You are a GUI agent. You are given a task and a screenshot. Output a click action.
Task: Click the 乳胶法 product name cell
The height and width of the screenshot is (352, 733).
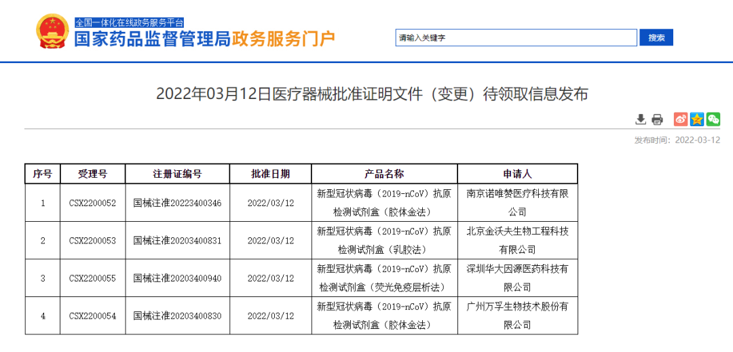pos(383,240)
